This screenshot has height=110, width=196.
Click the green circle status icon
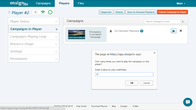tap(50, 12)
